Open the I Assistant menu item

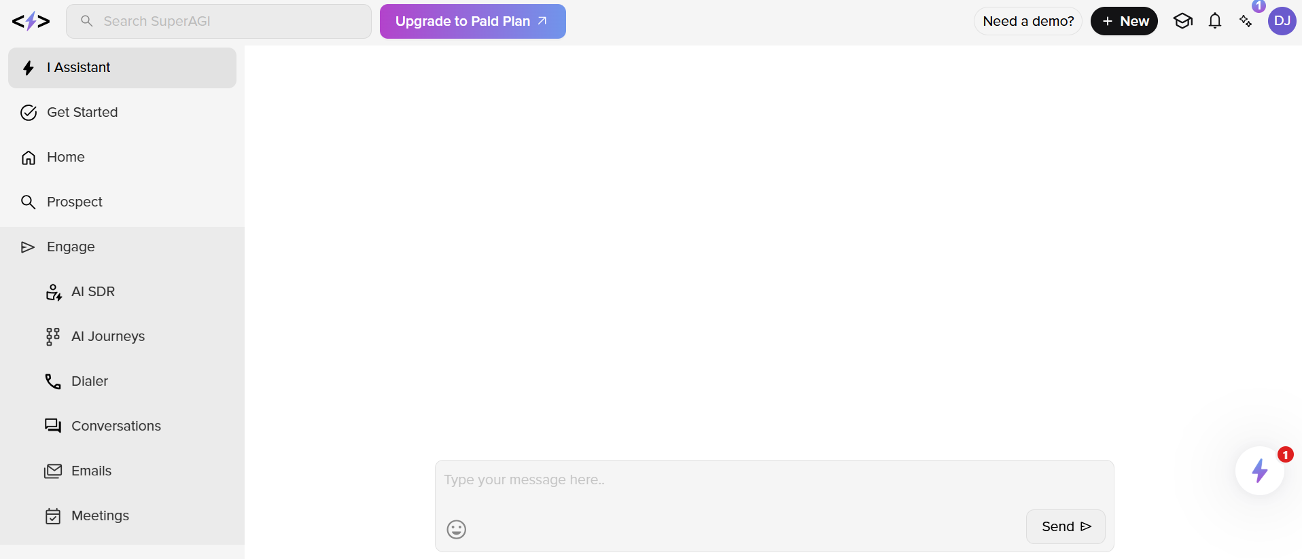click(122, 68)
